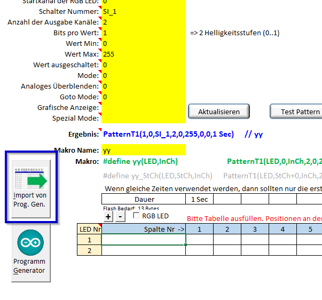
Task: Click column 3 header in pattern table
Action: [x=254, y=229]
